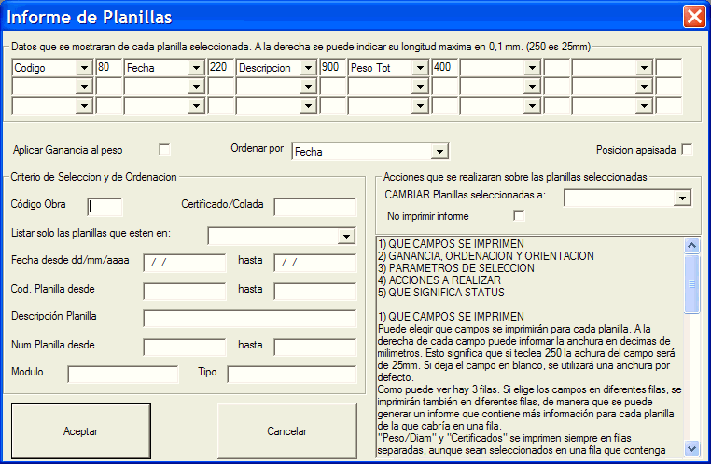Open the Peso Tot field dropdown arrow

[x=420, y=68]
